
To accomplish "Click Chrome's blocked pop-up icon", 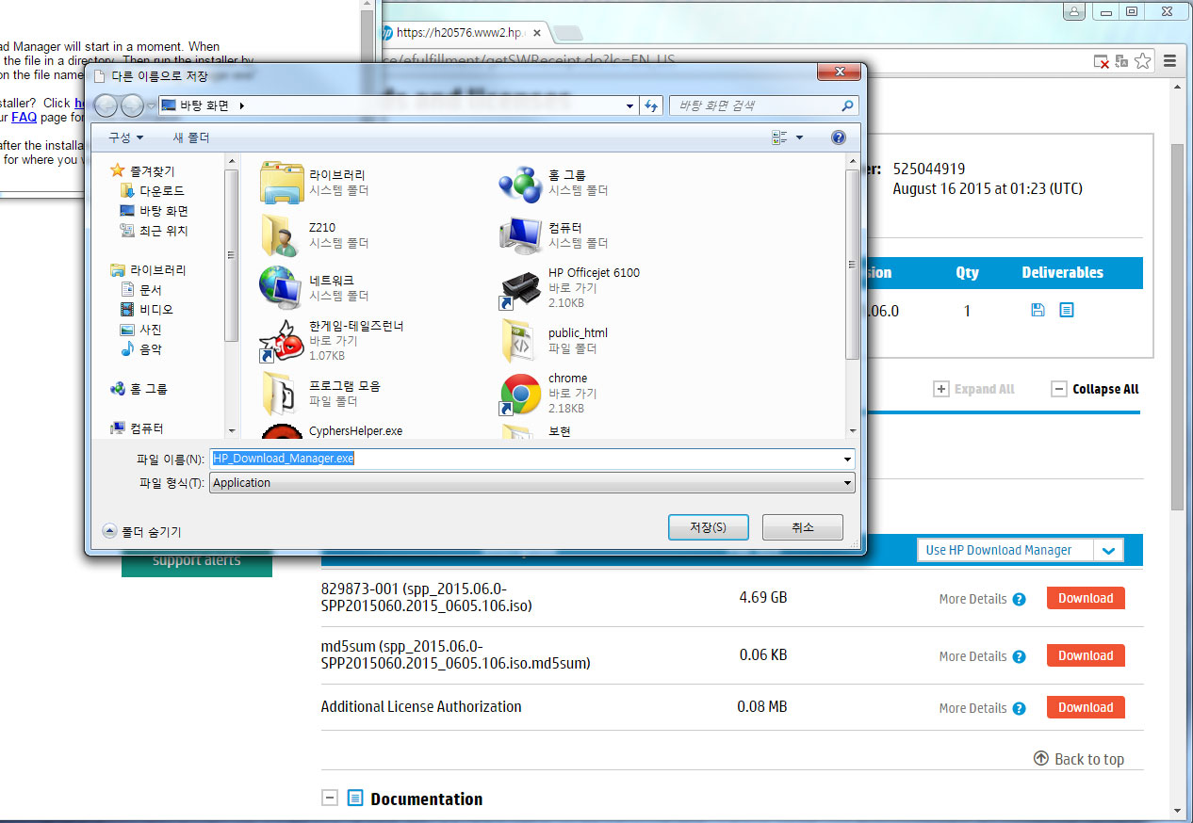I will coord(1101,61).
